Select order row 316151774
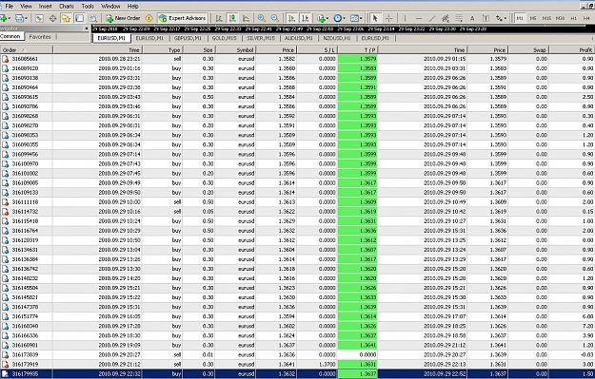 297,316
